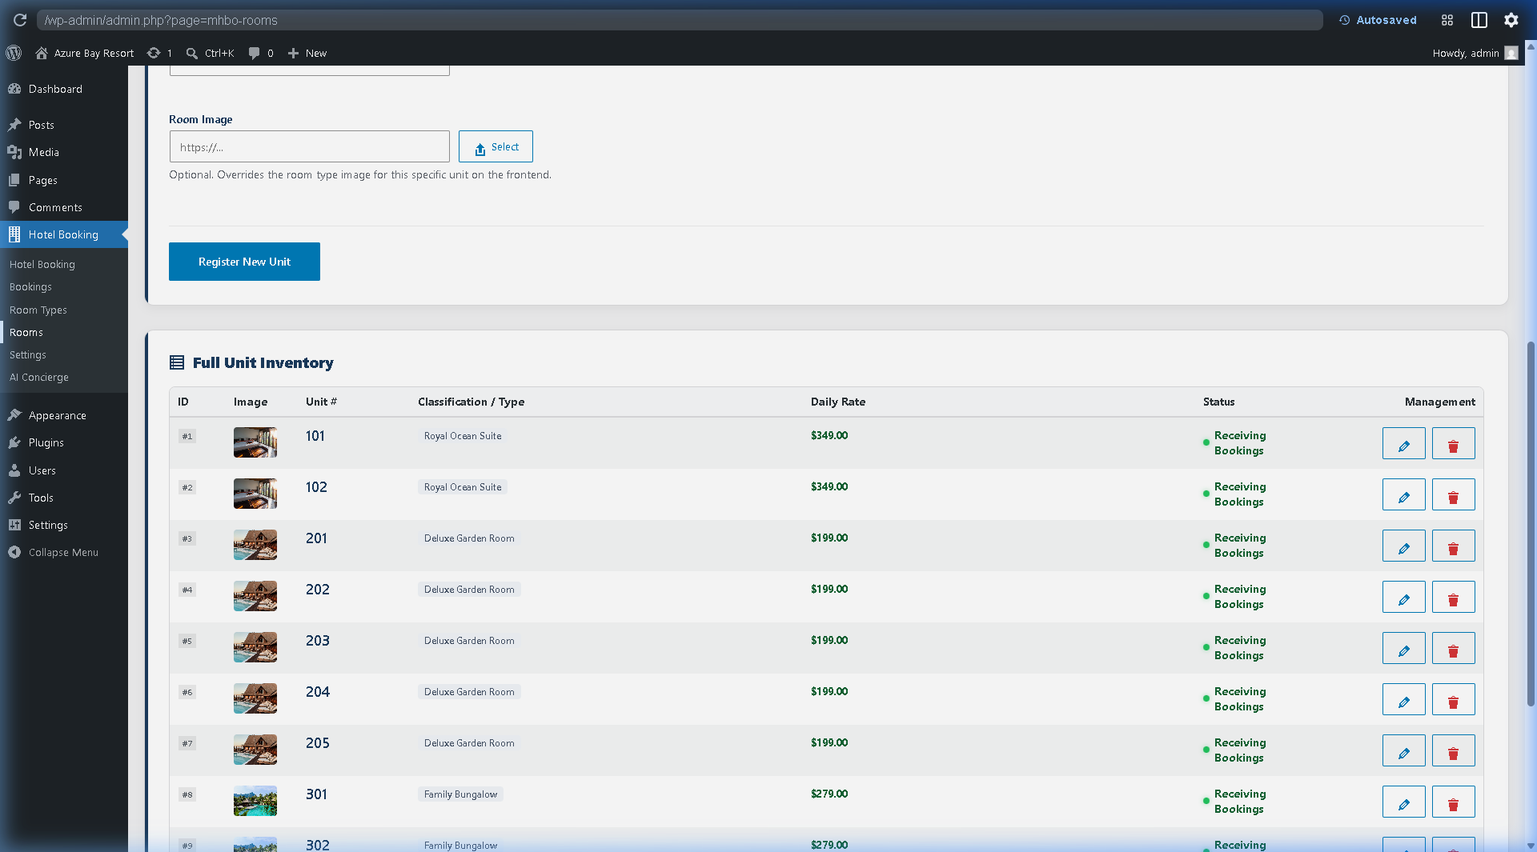Edit unit 205 with pencil icon

(1403, 750)
